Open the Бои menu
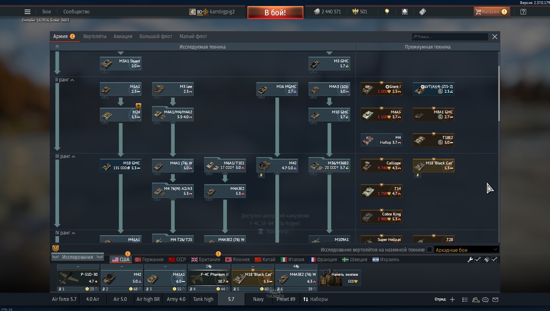 pyautogui.click(x=47, y=12)
